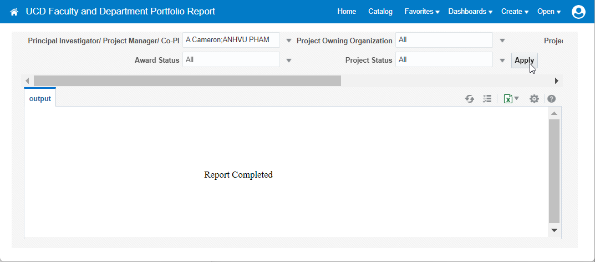Select the output tab
The width and height of the screenshot is (595, 262).
40,99
